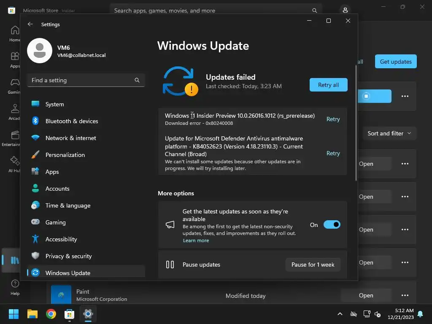Click the VM6 profile avatar

click(x=40, y=51)
